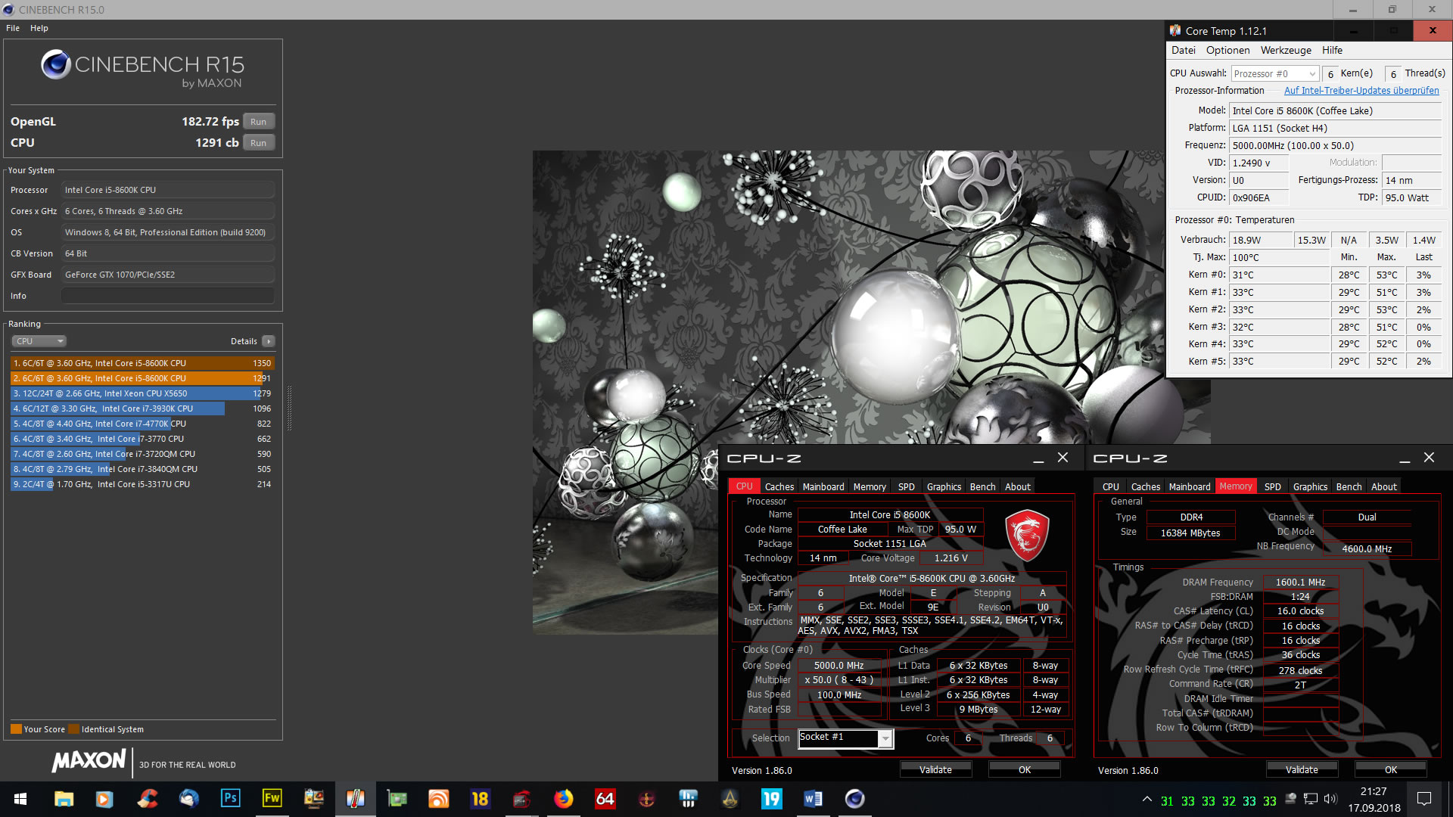Open the Prozessor #0 selection dropdown

click(1274, 73)
